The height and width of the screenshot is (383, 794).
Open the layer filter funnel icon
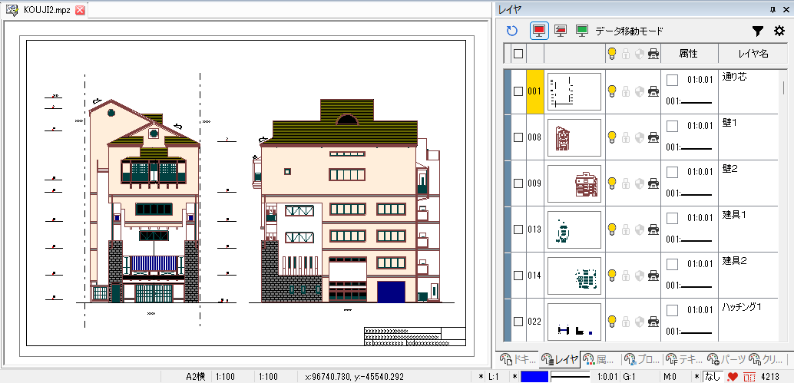758,31
